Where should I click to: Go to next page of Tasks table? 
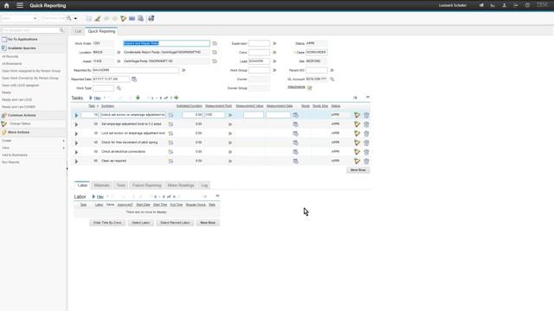176,98
